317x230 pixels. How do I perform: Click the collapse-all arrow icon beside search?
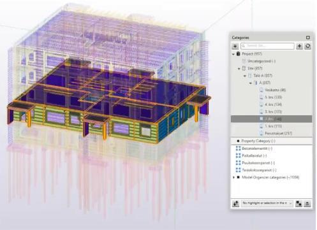point(235,46)
